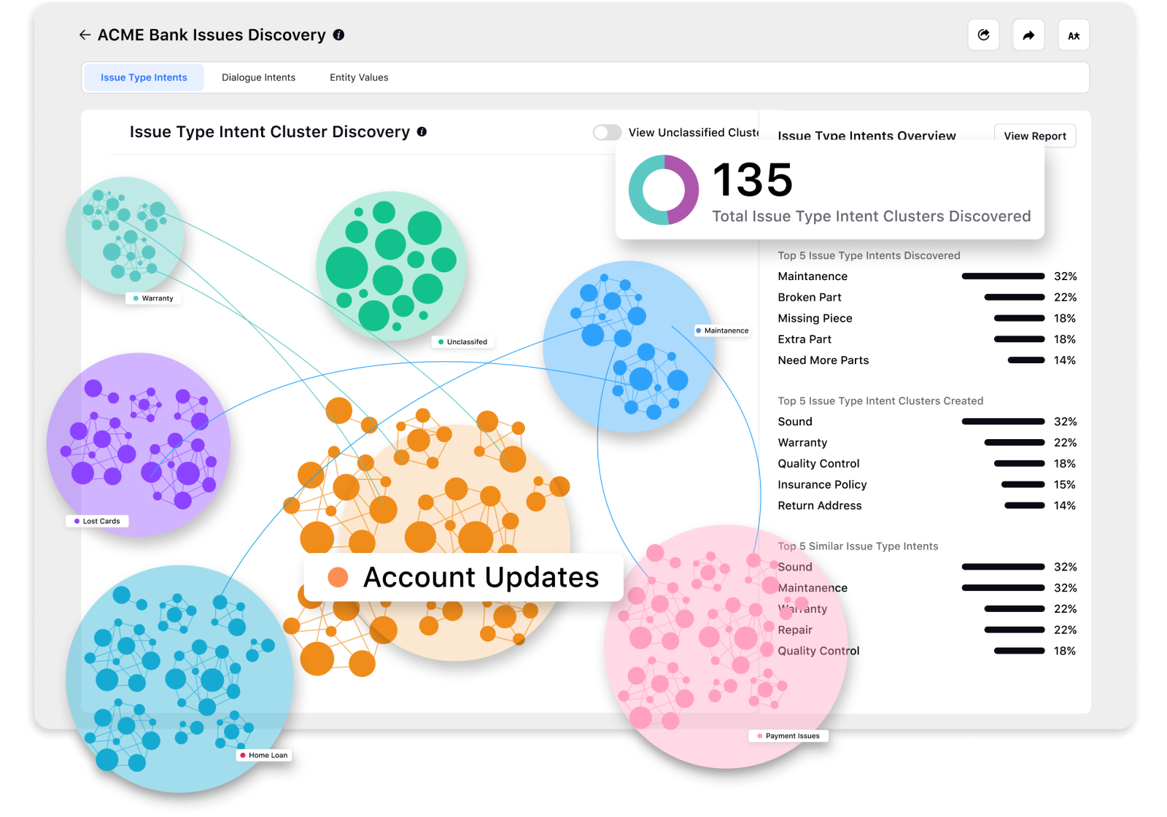
Task: Enable View Unclassified Clusters toggle
Action: 606,132
